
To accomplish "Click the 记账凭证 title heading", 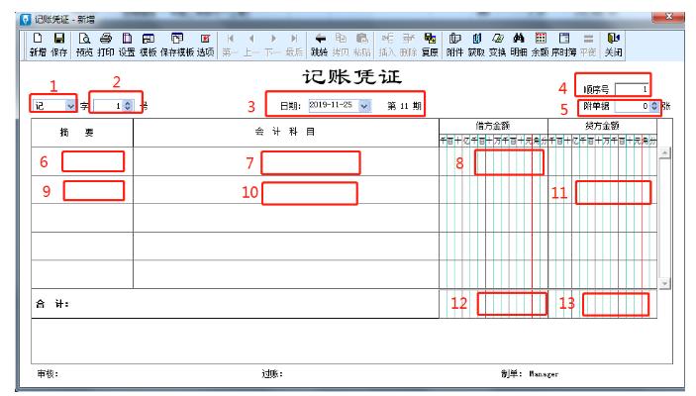I will coord(352,77).
